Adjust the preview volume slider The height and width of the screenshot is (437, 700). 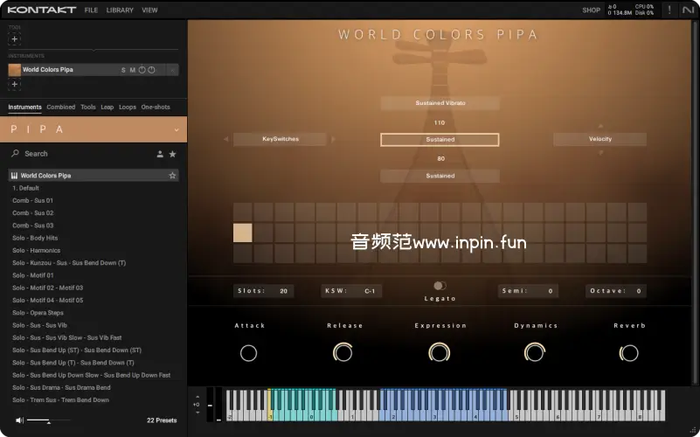coord(48,420)
